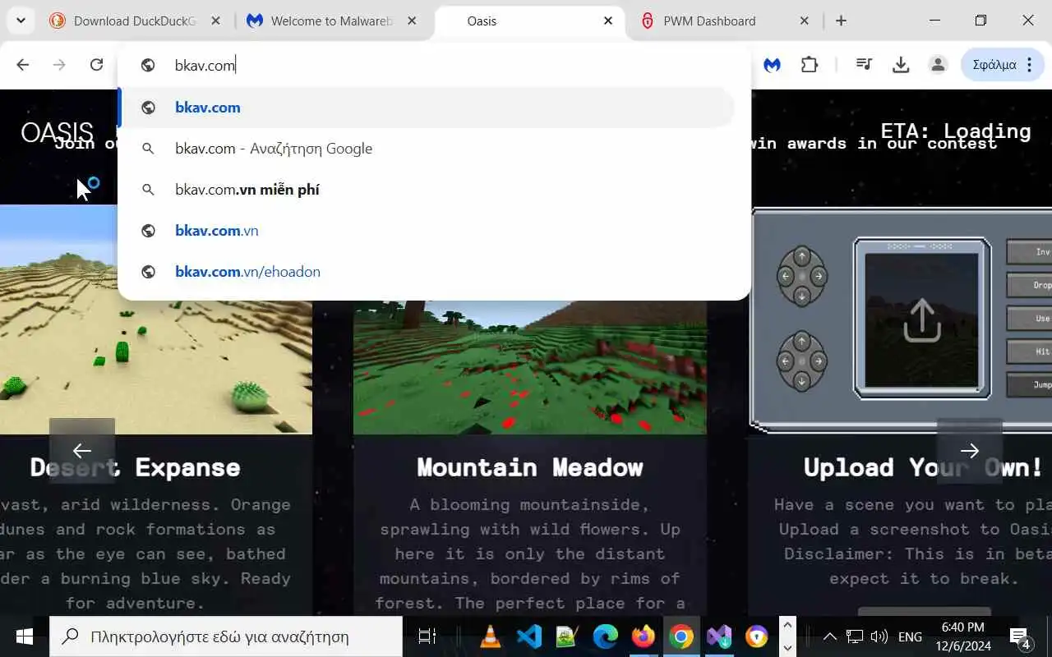Pick the bkav.com.vn URL suggestion
This screenshot has width=1052, height=657.
[x=427, y=231]
